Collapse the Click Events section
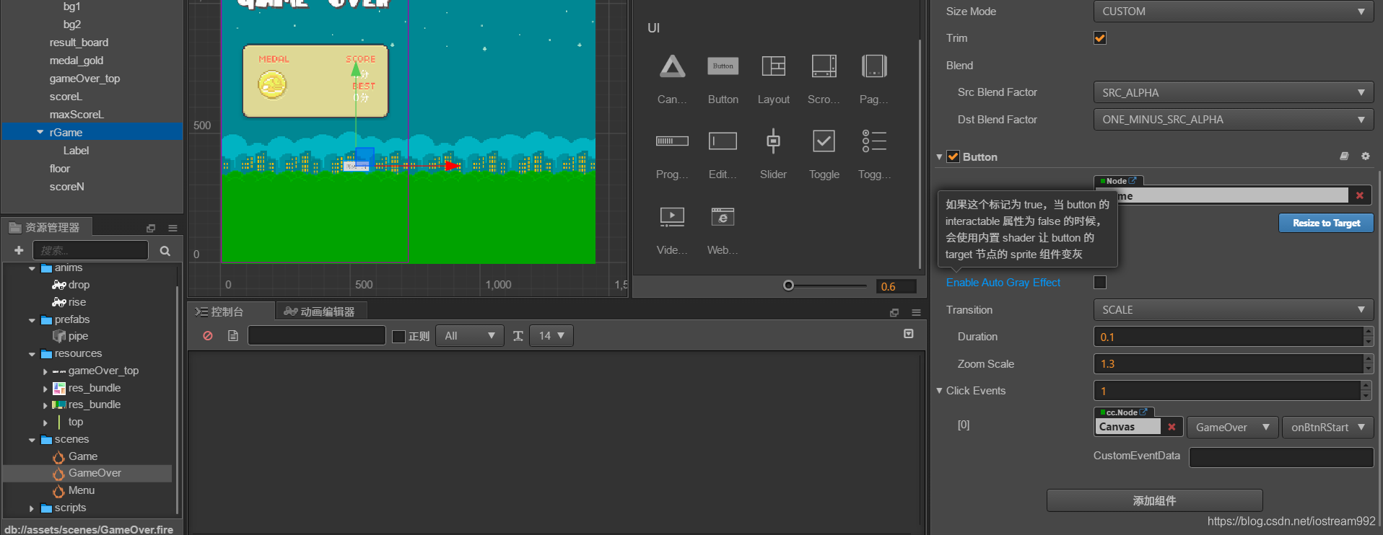 (939, 391)
